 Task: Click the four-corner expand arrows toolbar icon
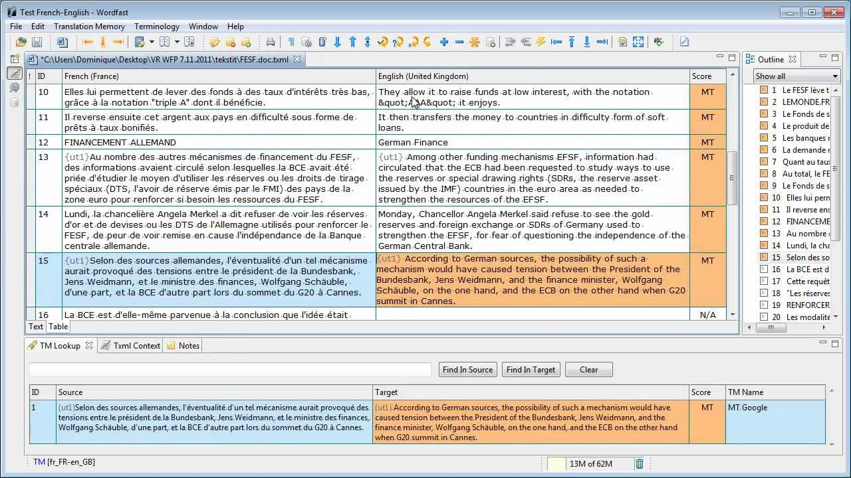pos(638,42)
